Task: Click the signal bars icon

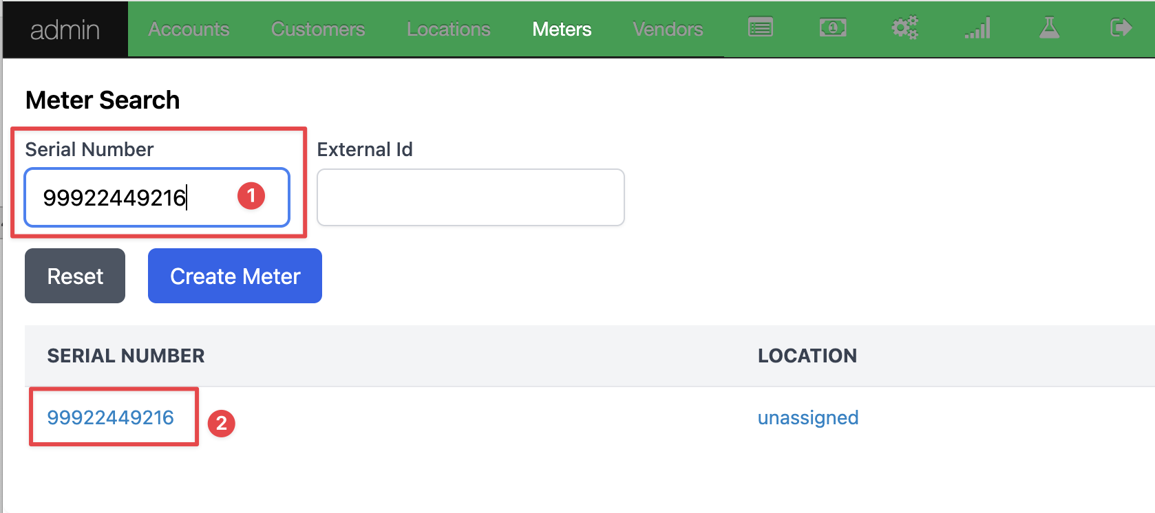Action: 977,28
